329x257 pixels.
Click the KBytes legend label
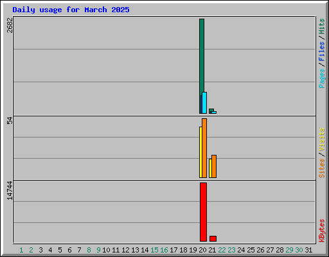tap(322, 231)
